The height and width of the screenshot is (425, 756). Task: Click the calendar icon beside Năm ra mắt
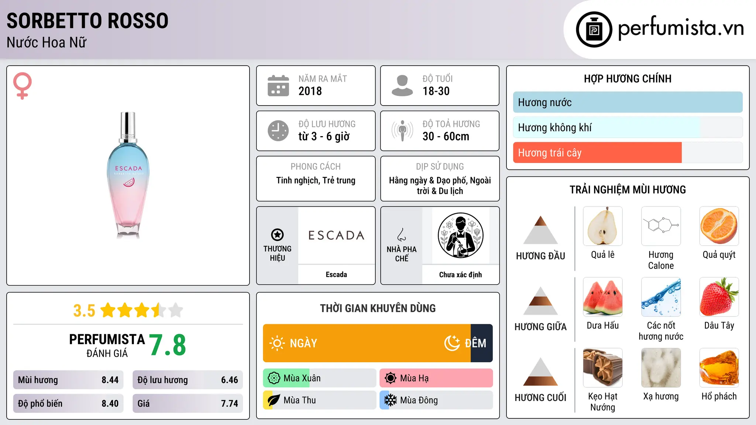(x=278, y=86)
